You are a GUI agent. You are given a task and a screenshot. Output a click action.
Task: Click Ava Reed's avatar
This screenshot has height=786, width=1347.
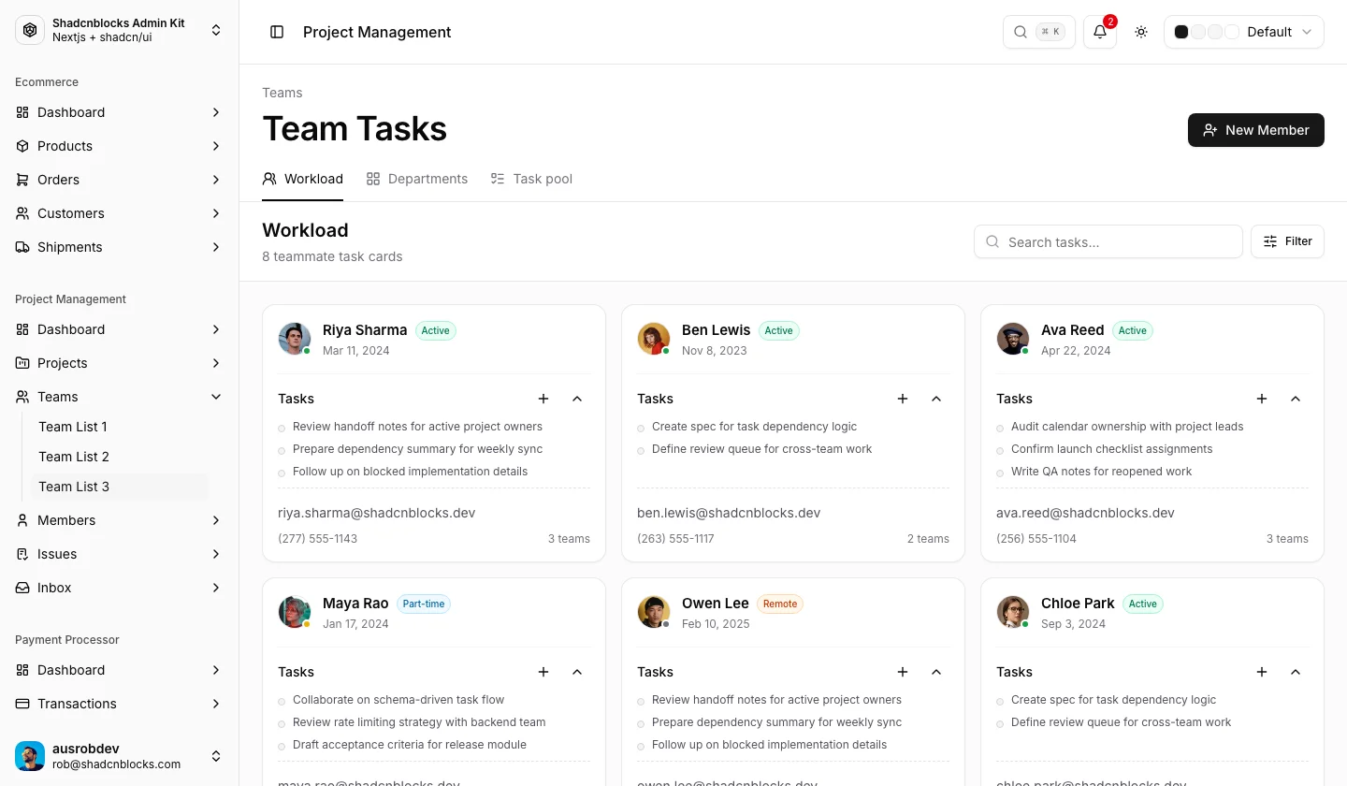click(x=1013, y=339)
